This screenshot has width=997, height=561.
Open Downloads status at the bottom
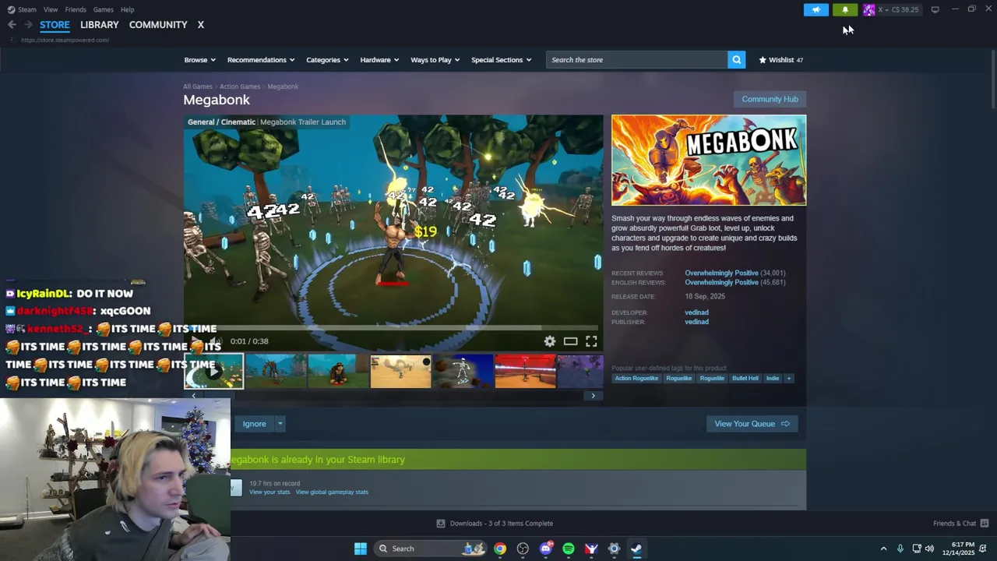click(495, 524)
